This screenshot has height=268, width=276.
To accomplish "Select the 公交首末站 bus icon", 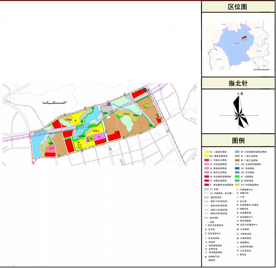I will click(238, 251).
